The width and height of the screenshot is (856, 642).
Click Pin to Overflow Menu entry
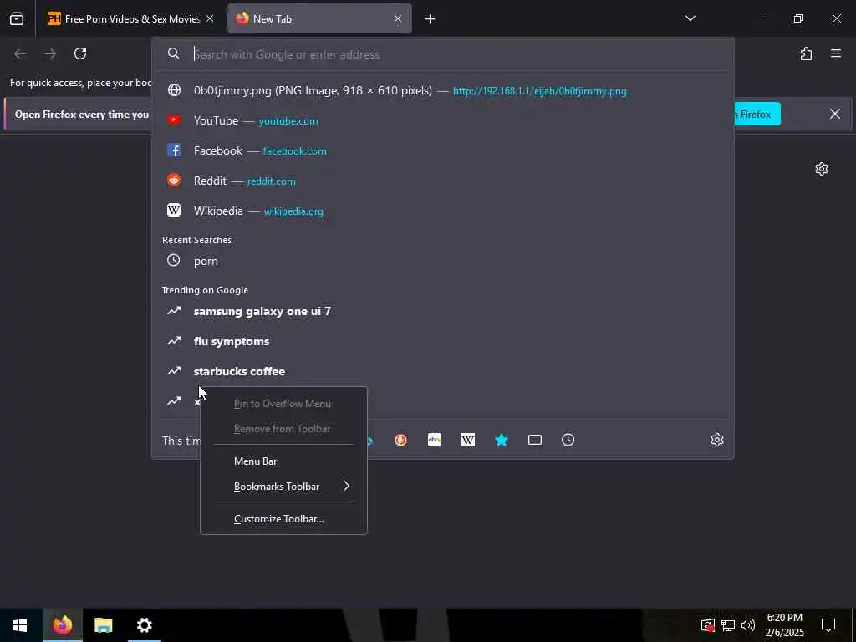pos(283,404)
